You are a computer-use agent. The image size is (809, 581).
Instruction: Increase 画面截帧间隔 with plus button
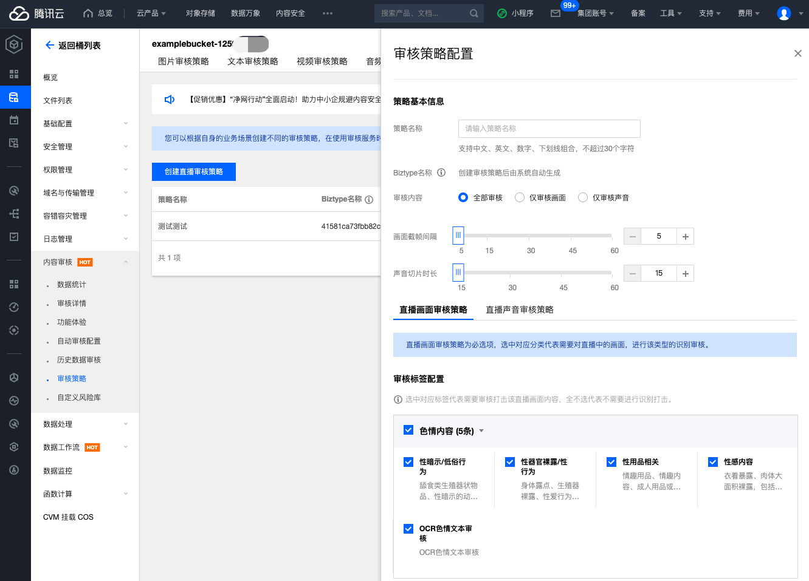coord(686,236)
